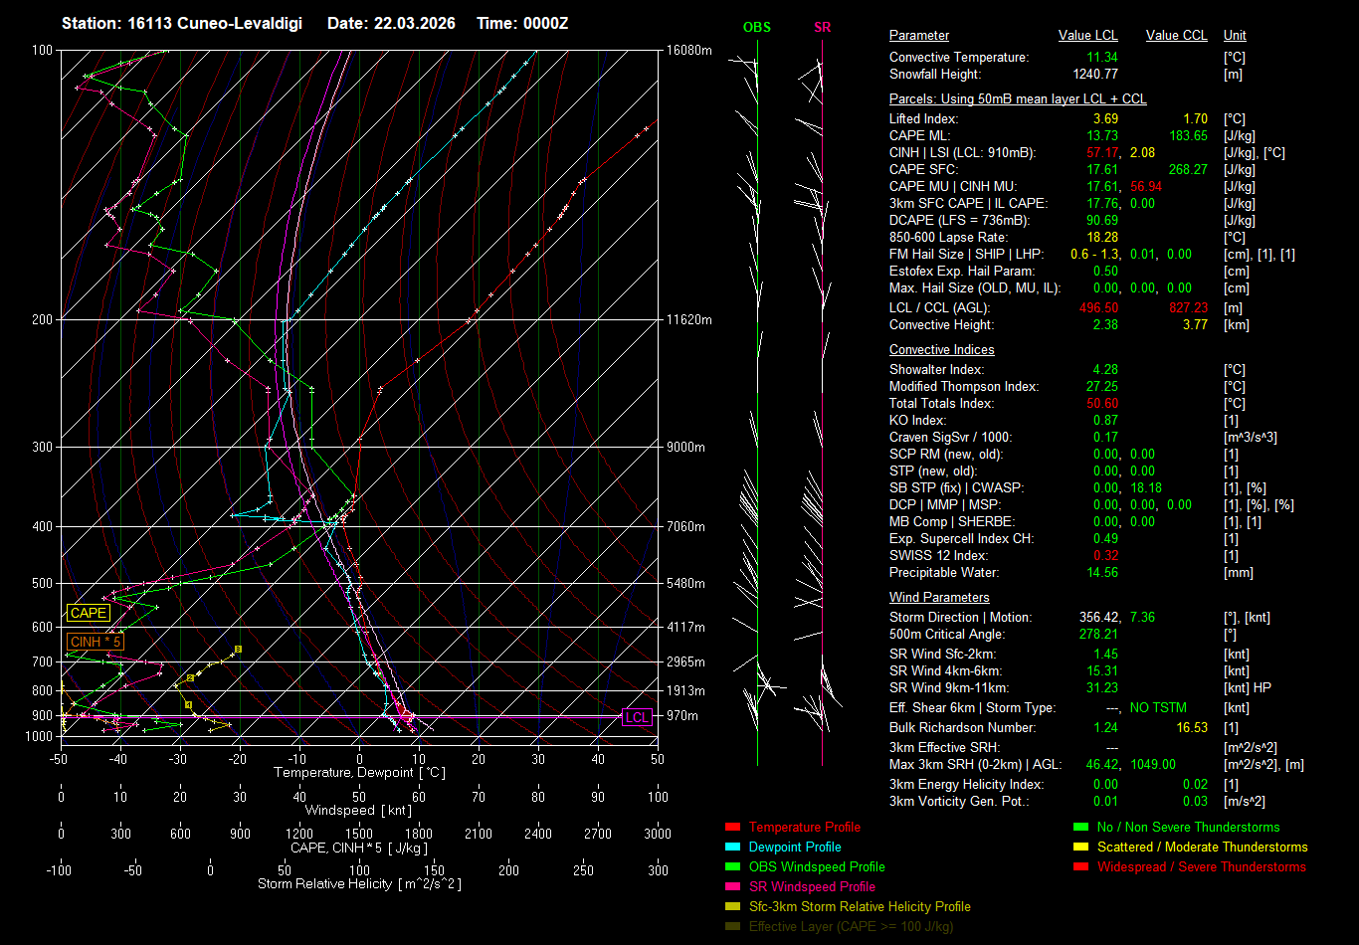The width and height of the screenshot is (1359, 945).
Task: Click the SR Windspeed Profile legend label
Action: point(812,887)
